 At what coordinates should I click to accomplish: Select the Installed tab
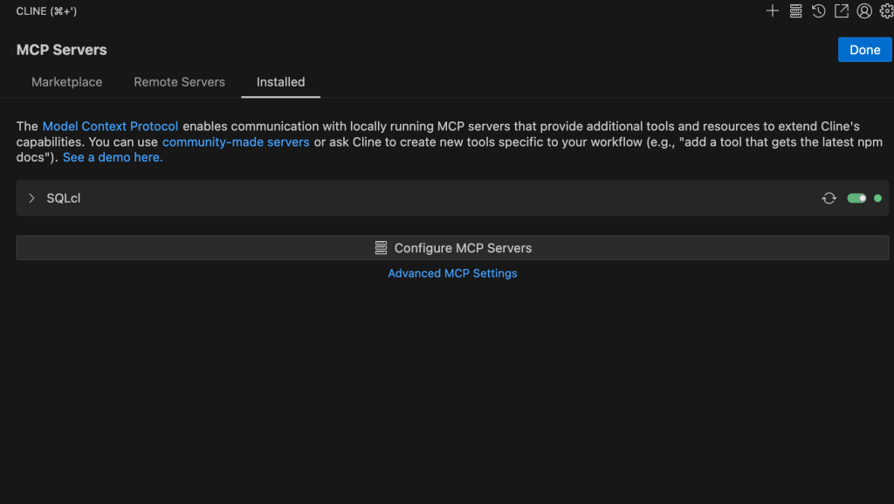[280, 82]
